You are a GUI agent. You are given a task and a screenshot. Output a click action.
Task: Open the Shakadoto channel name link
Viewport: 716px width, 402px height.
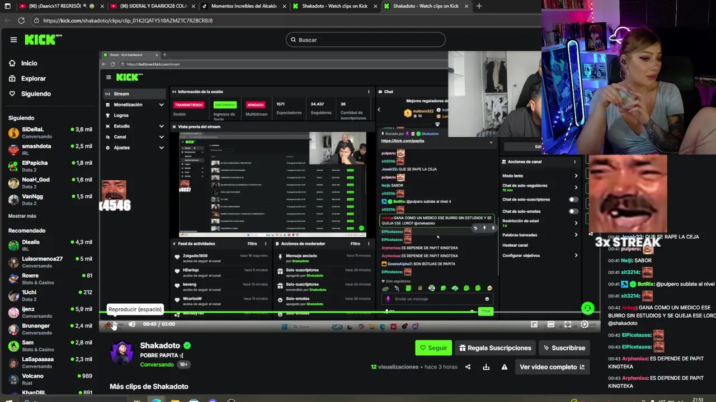(x=160, y=346)
